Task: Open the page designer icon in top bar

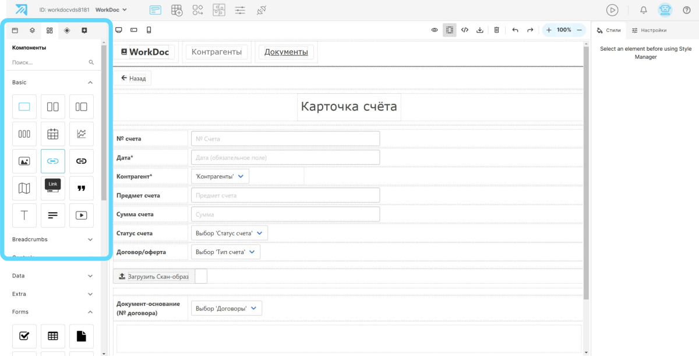Action: point(156,10)
